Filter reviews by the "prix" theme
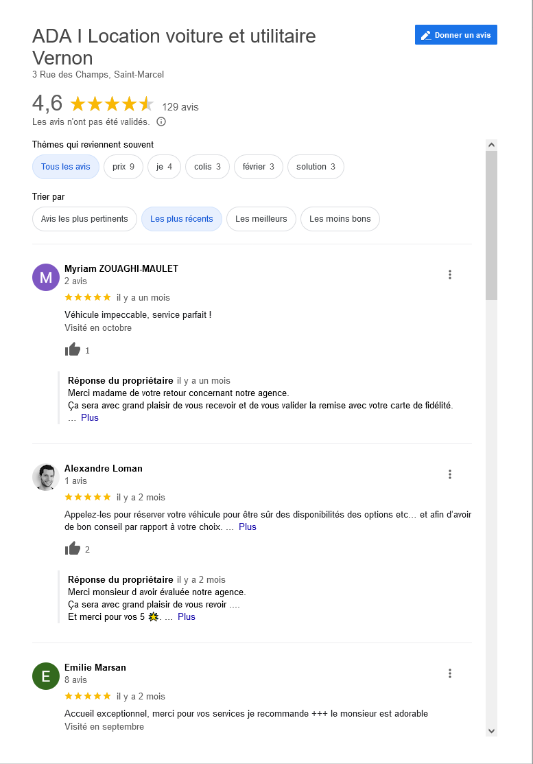Viewport: 533px width, 764px height. coord(123,167)
